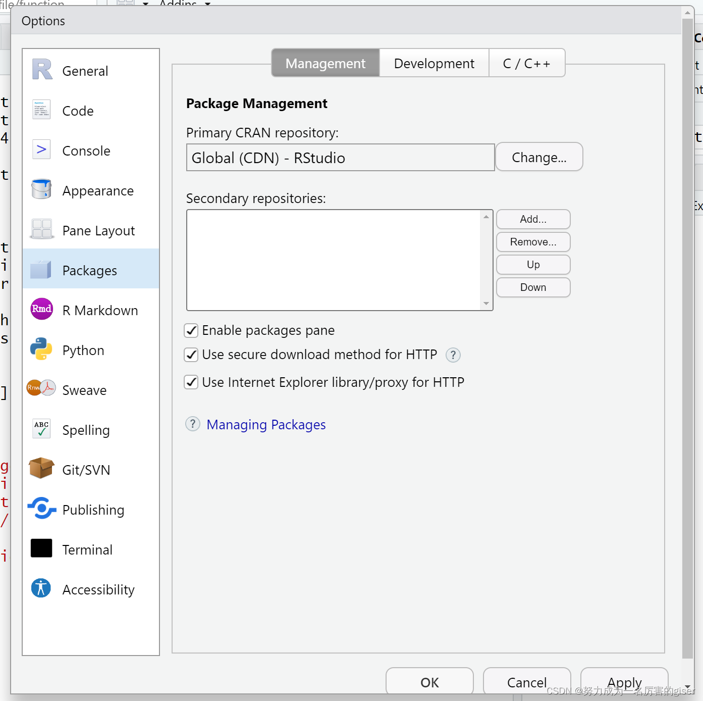The width and height of the screenshot is (703, 701).
Task: Select the General label in the sidebar
Action: click(85, 71)
